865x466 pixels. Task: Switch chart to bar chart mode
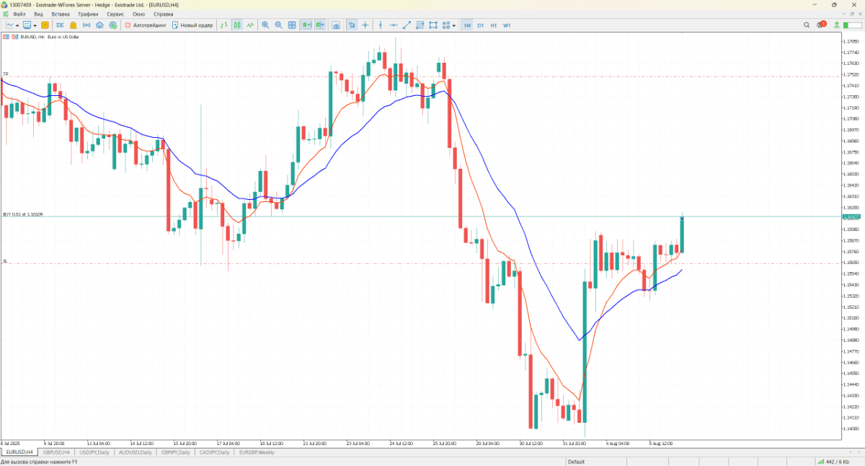point(224,25)
